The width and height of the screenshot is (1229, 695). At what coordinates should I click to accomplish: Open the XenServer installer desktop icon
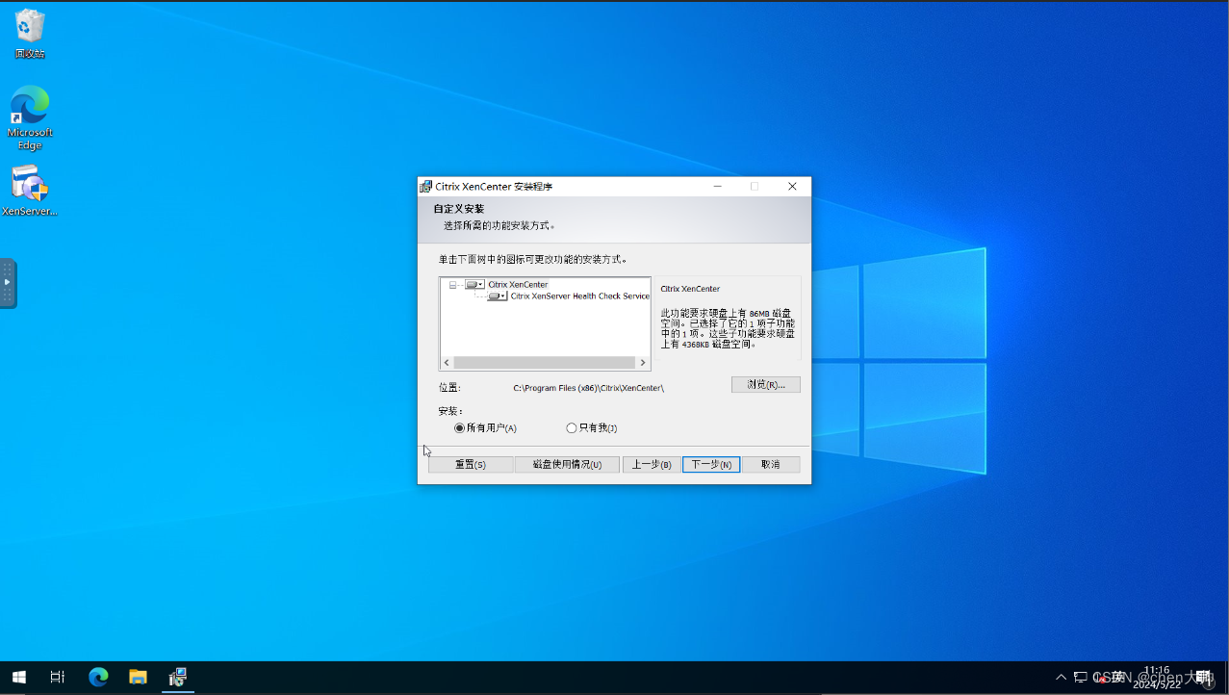tap(30, 190)
